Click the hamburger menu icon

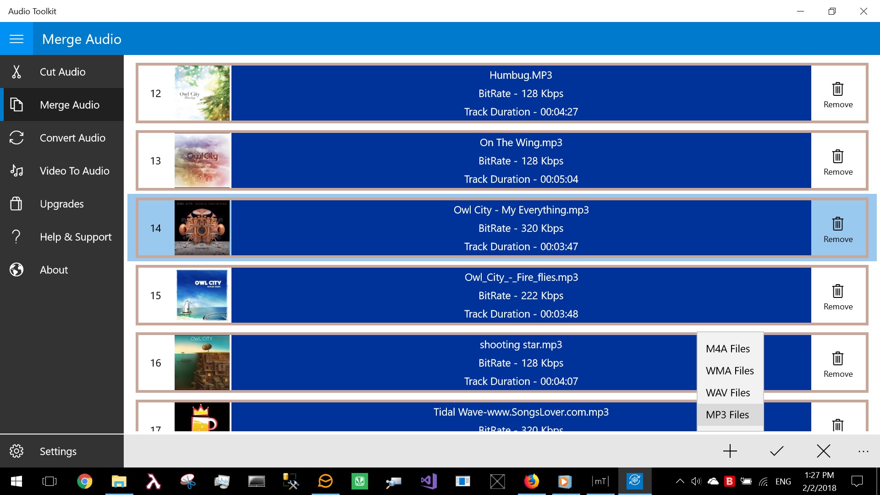(16, 38)
